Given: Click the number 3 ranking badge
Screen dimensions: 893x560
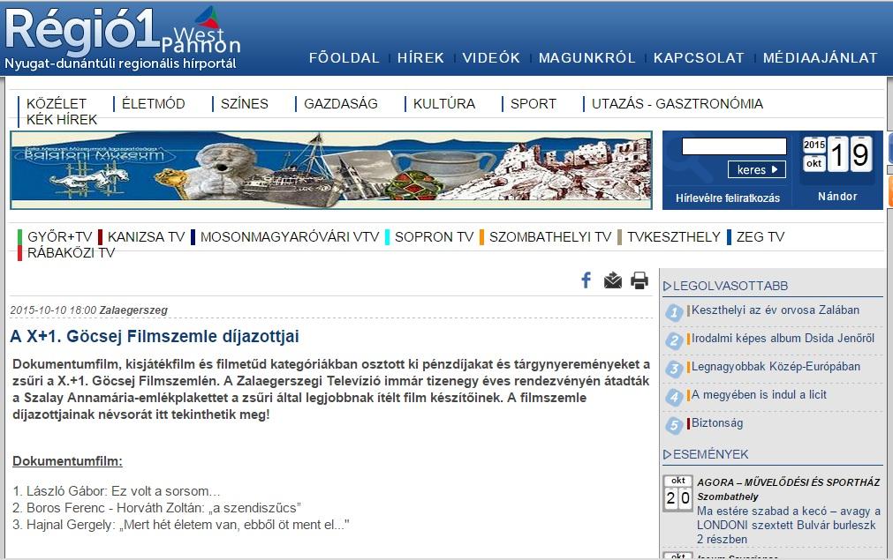Looking at the screenshot, I should pos(674,369).
